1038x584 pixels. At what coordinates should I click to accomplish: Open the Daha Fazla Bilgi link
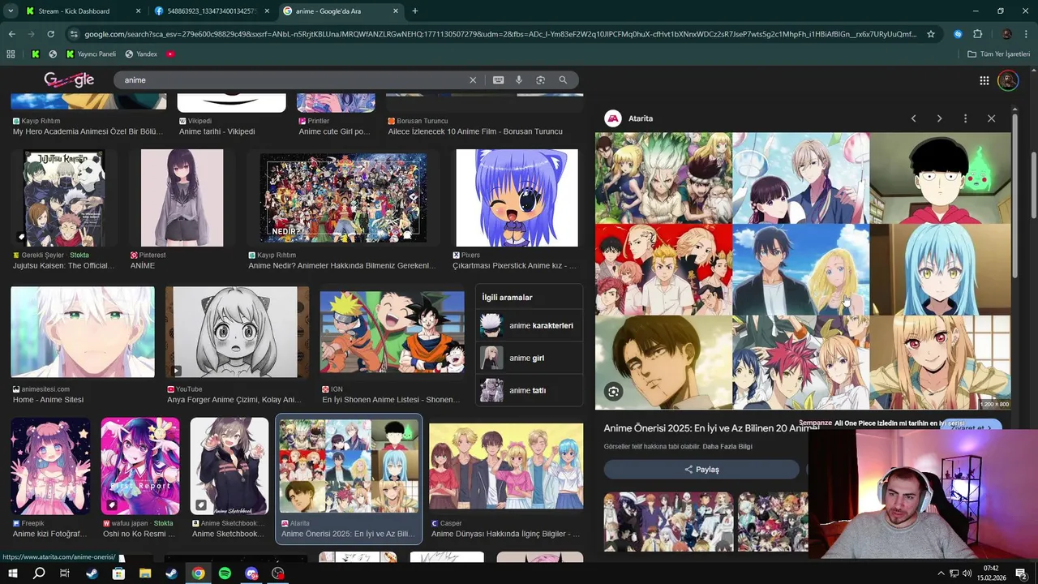pyautogui.click(x=727, y=447)
